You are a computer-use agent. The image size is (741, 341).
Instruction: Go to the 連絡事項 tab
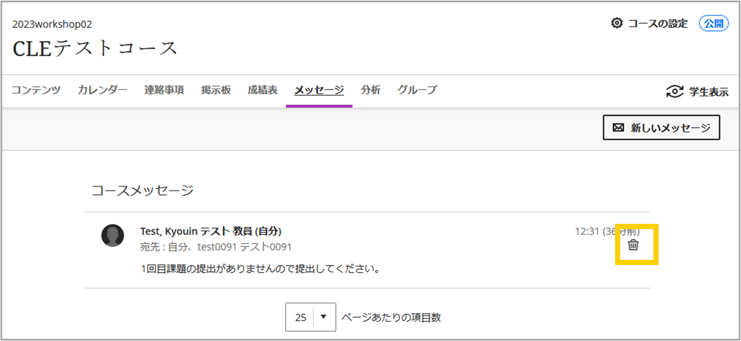(164, 90)
